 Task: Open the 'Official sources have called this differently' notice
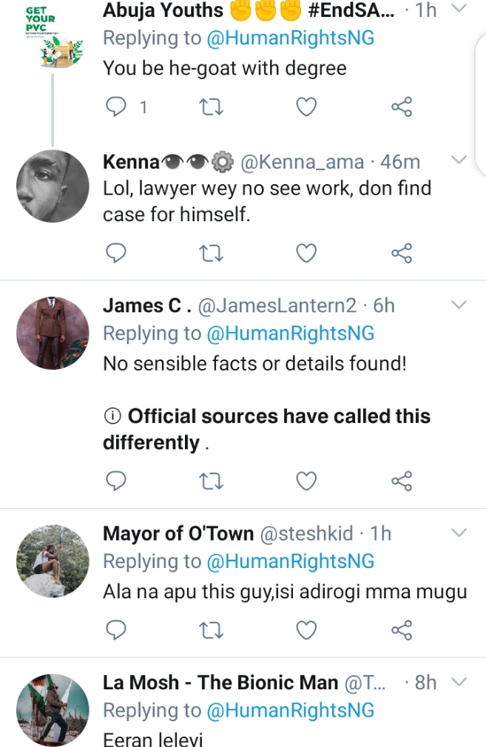pyautogui.click(x=266, y=429)
